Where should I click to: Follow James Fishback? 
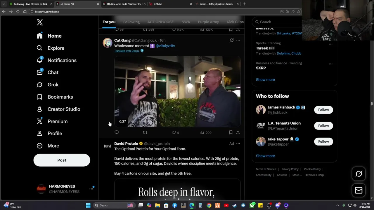pyautogui.click(x=323, y=110)
